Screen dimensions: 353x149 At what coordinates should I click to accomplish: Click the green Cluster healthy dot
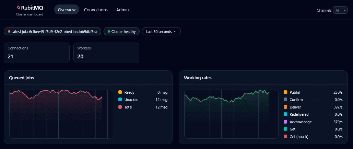pyautogui.click(x=109, y=32)
